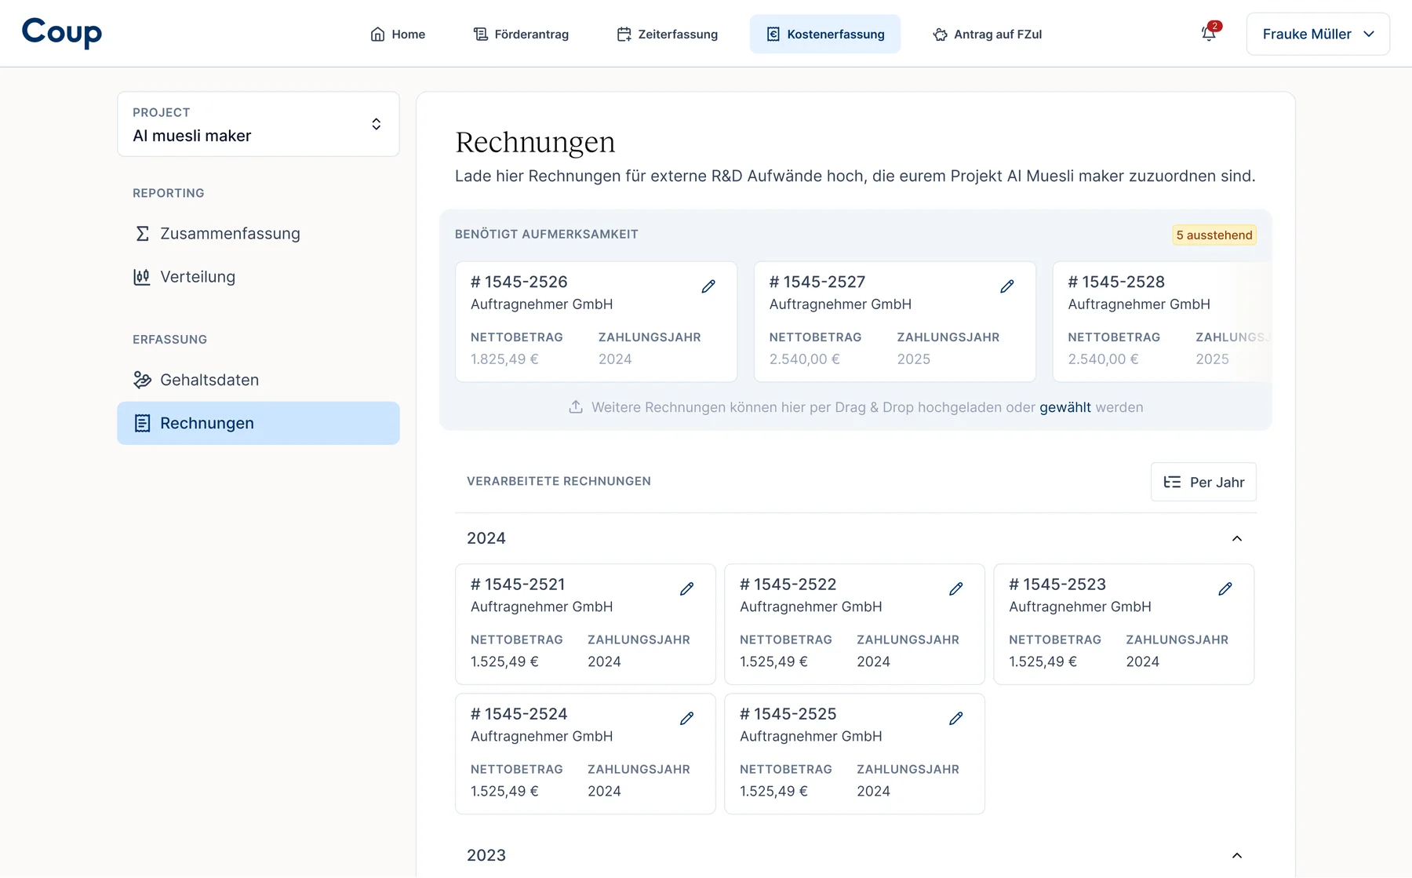The image size is (1412, 878).
Task: Edit invoice 1545-2524 with pencil icon
Action: (686, 718)
